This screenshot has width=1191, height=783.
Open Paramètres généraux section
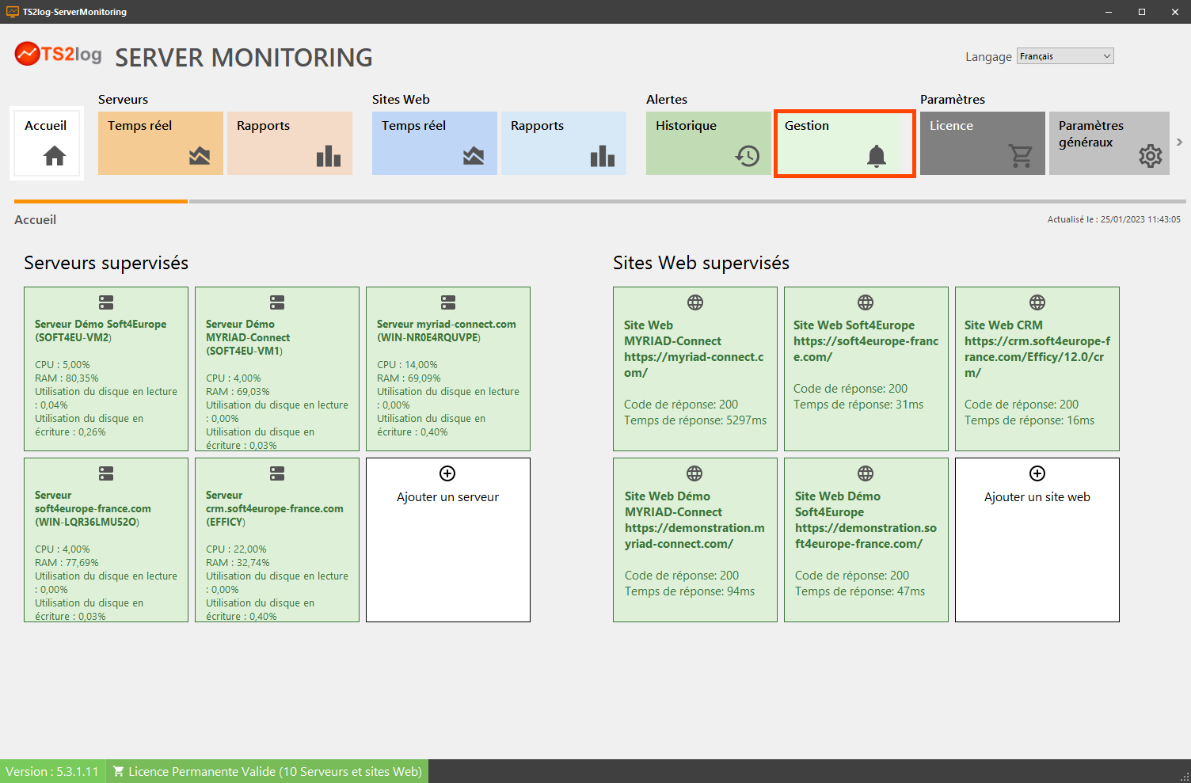point(1109,143)
